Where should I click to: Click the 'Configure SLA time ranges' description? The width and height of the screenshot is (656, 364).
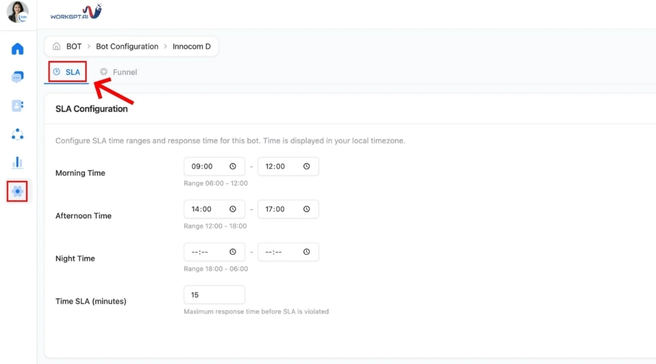[231, 141]
